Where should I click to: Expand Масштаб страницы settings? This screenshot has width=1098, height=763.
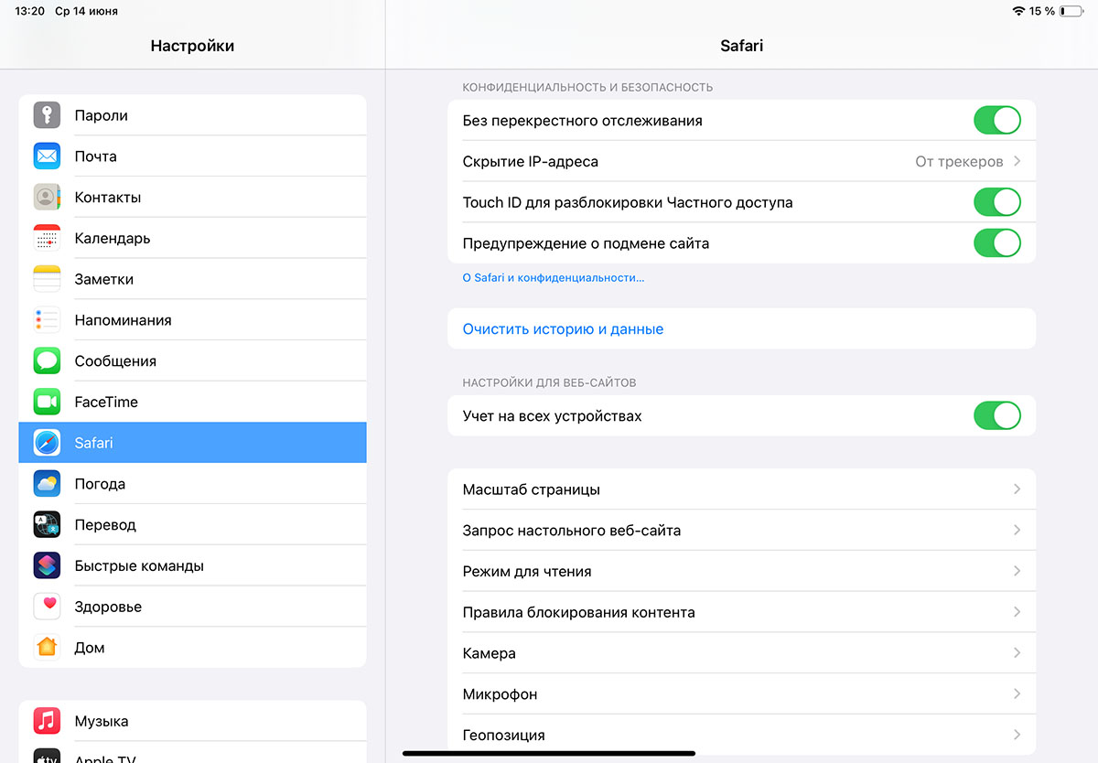click(741, 489)
